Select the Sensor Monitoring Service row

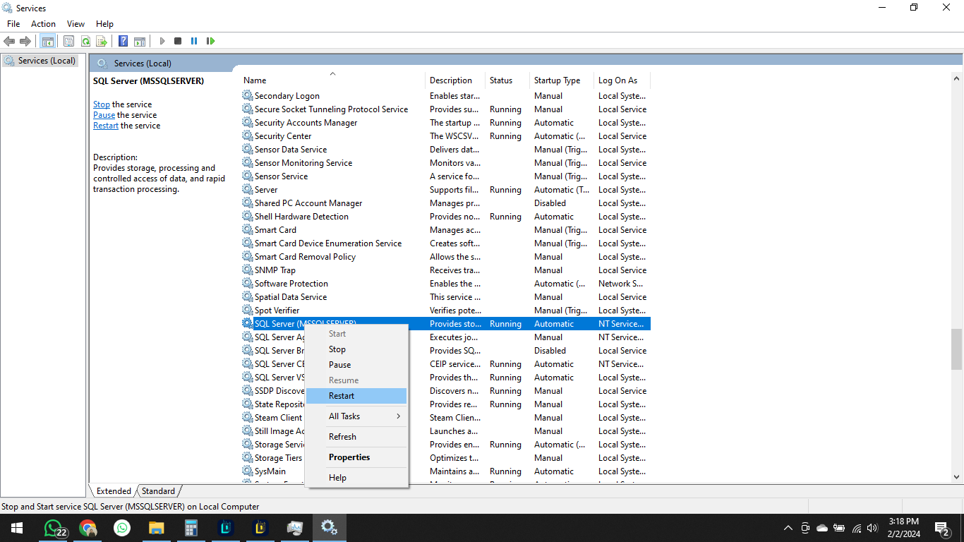[445, 162]
